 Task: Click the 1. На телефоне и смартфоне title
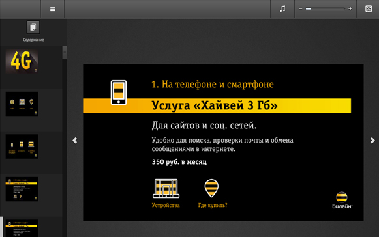tap(213, 84)
